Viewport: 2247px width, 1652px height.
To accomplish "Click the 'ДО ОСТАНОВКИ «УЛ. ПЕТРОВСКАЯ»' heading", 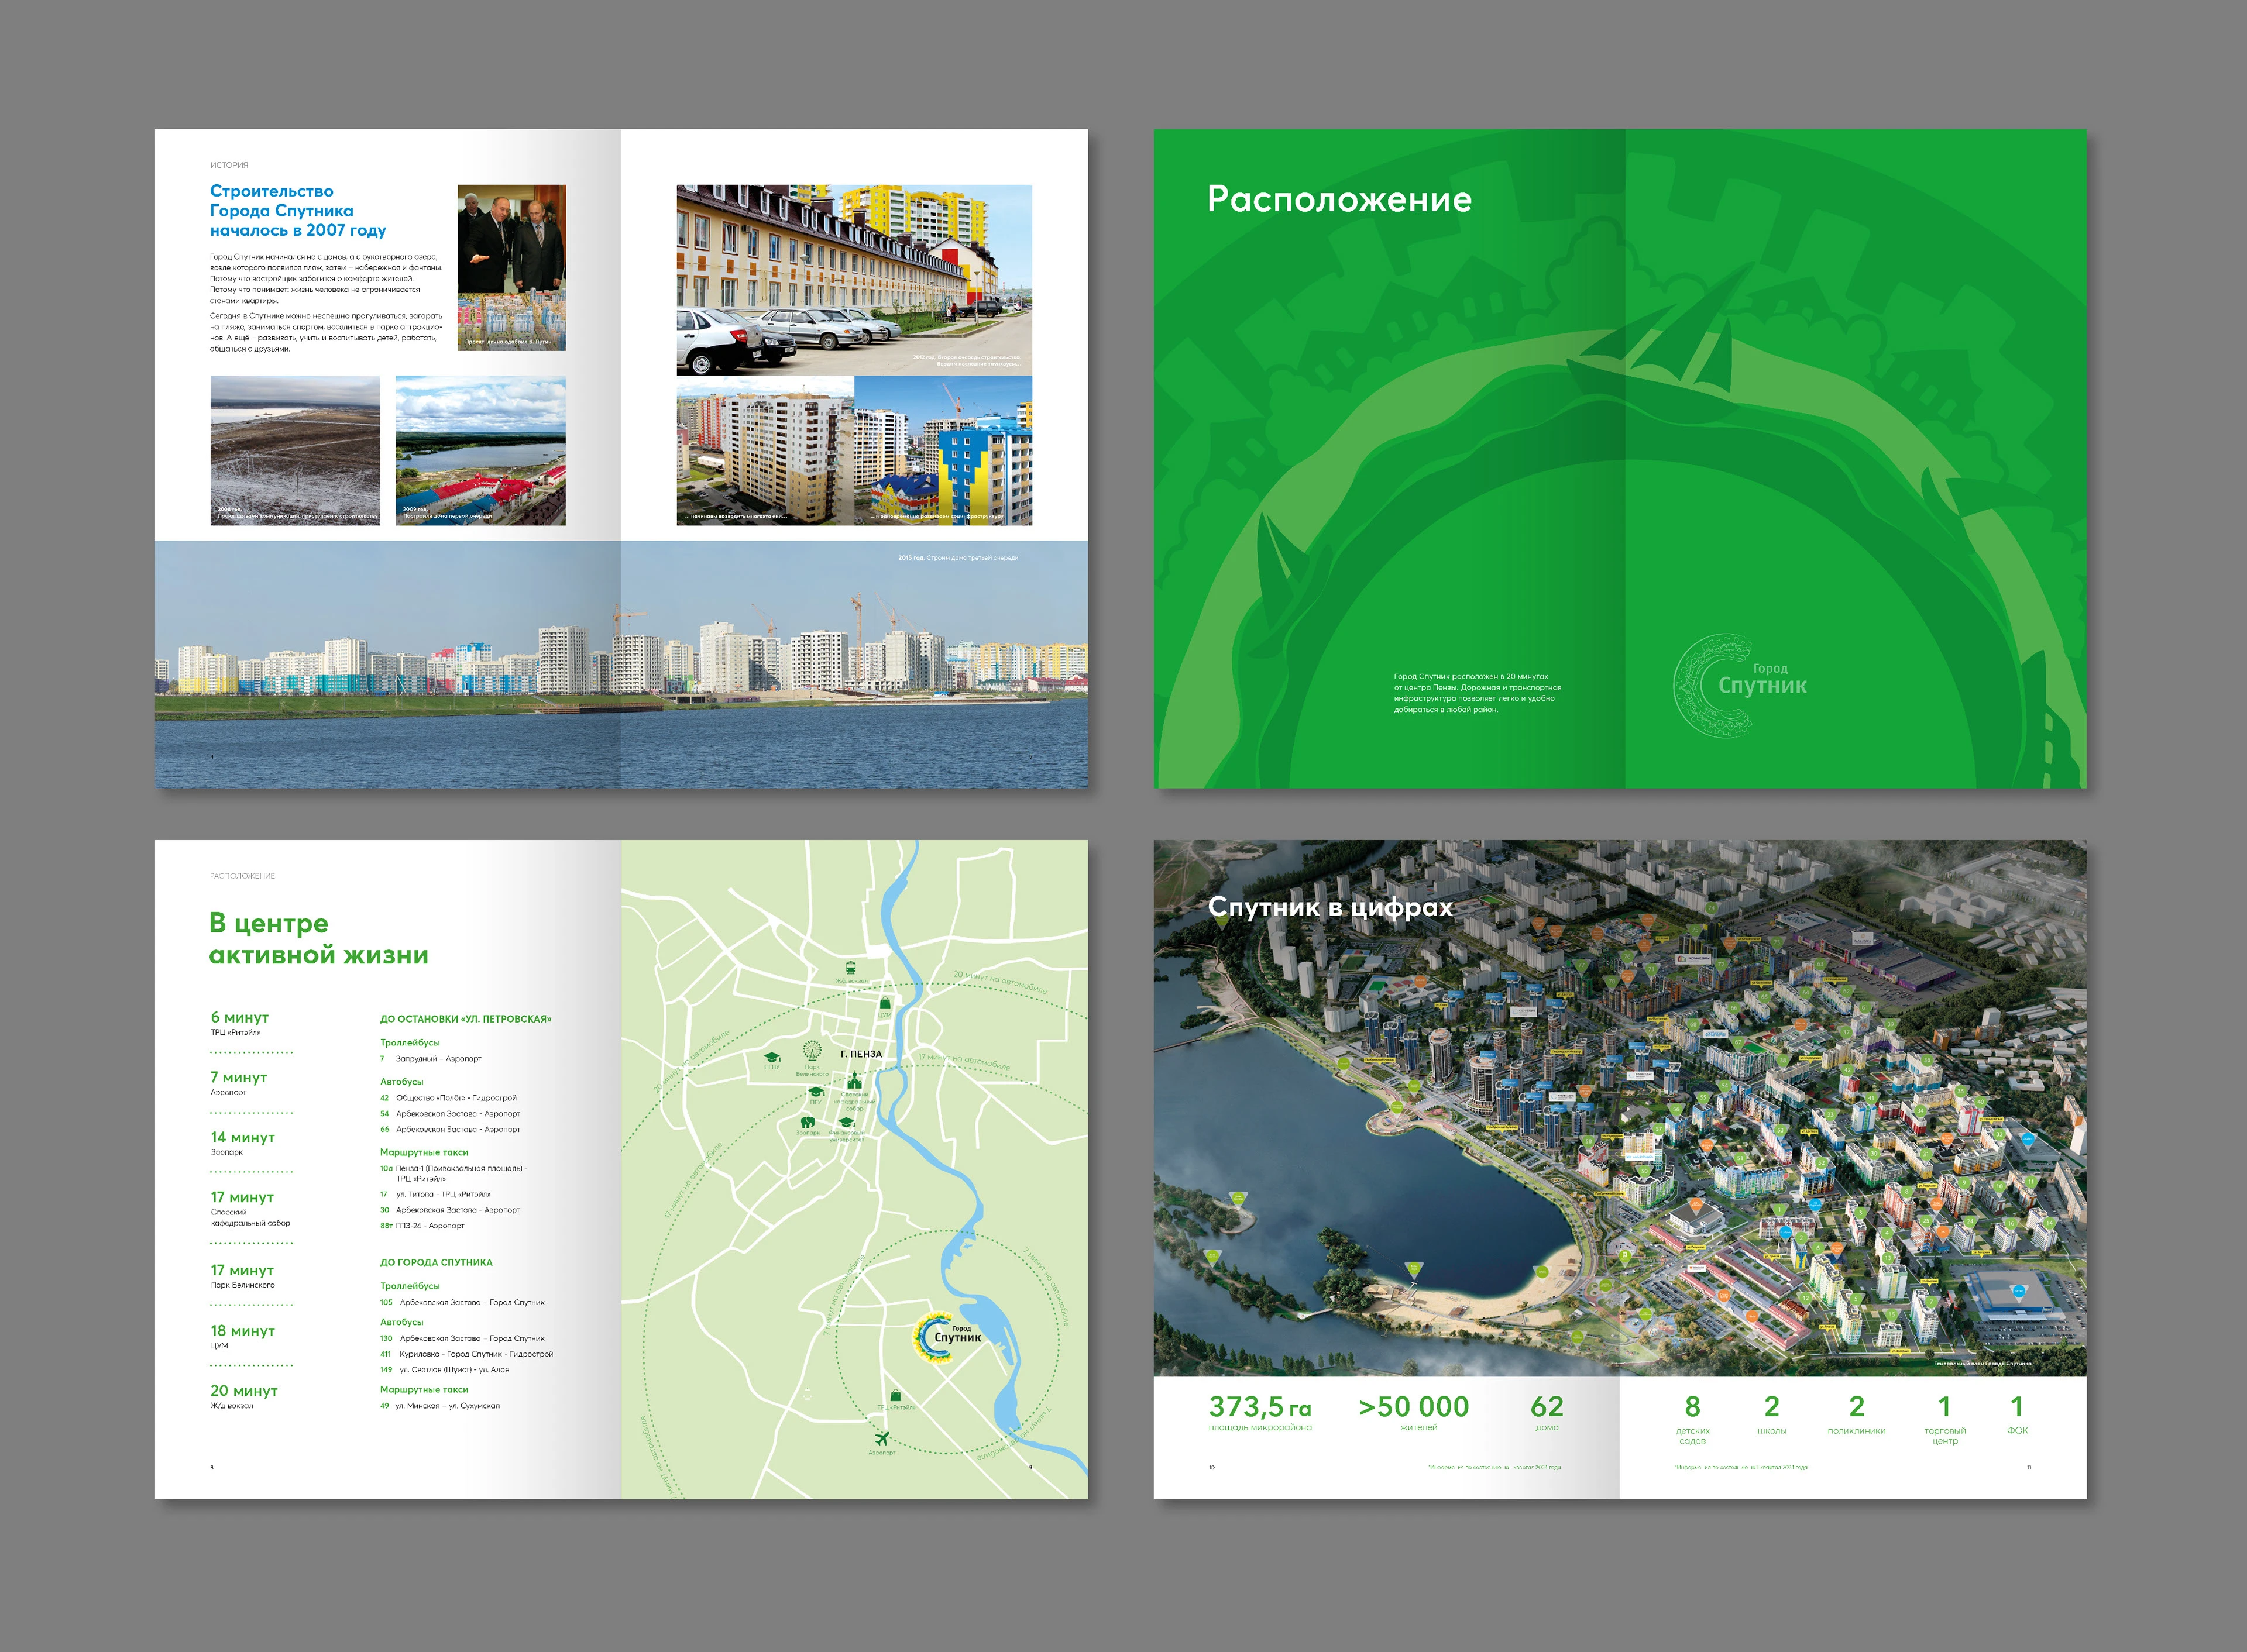I will [465, 1019].
